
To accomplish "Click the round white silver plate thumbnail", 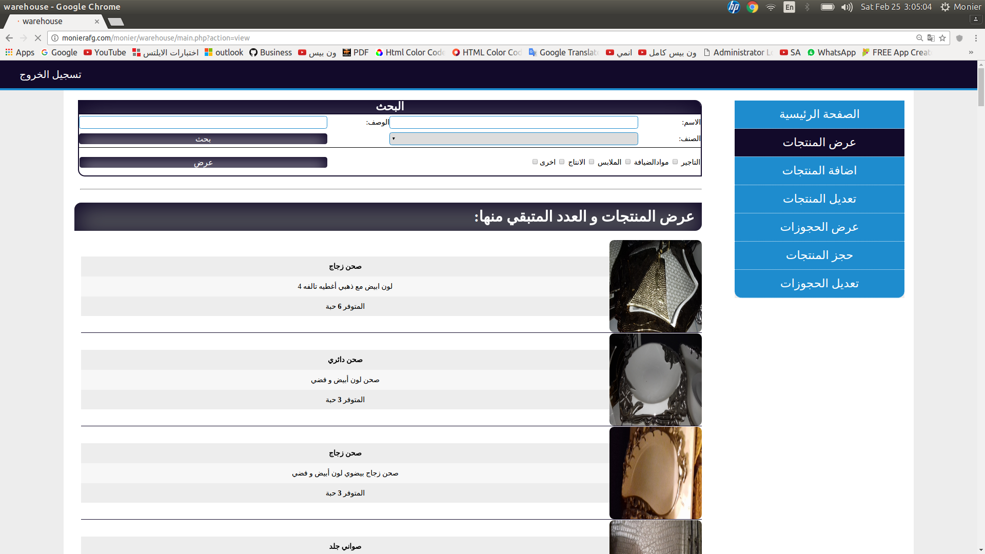I will point(656,380).
